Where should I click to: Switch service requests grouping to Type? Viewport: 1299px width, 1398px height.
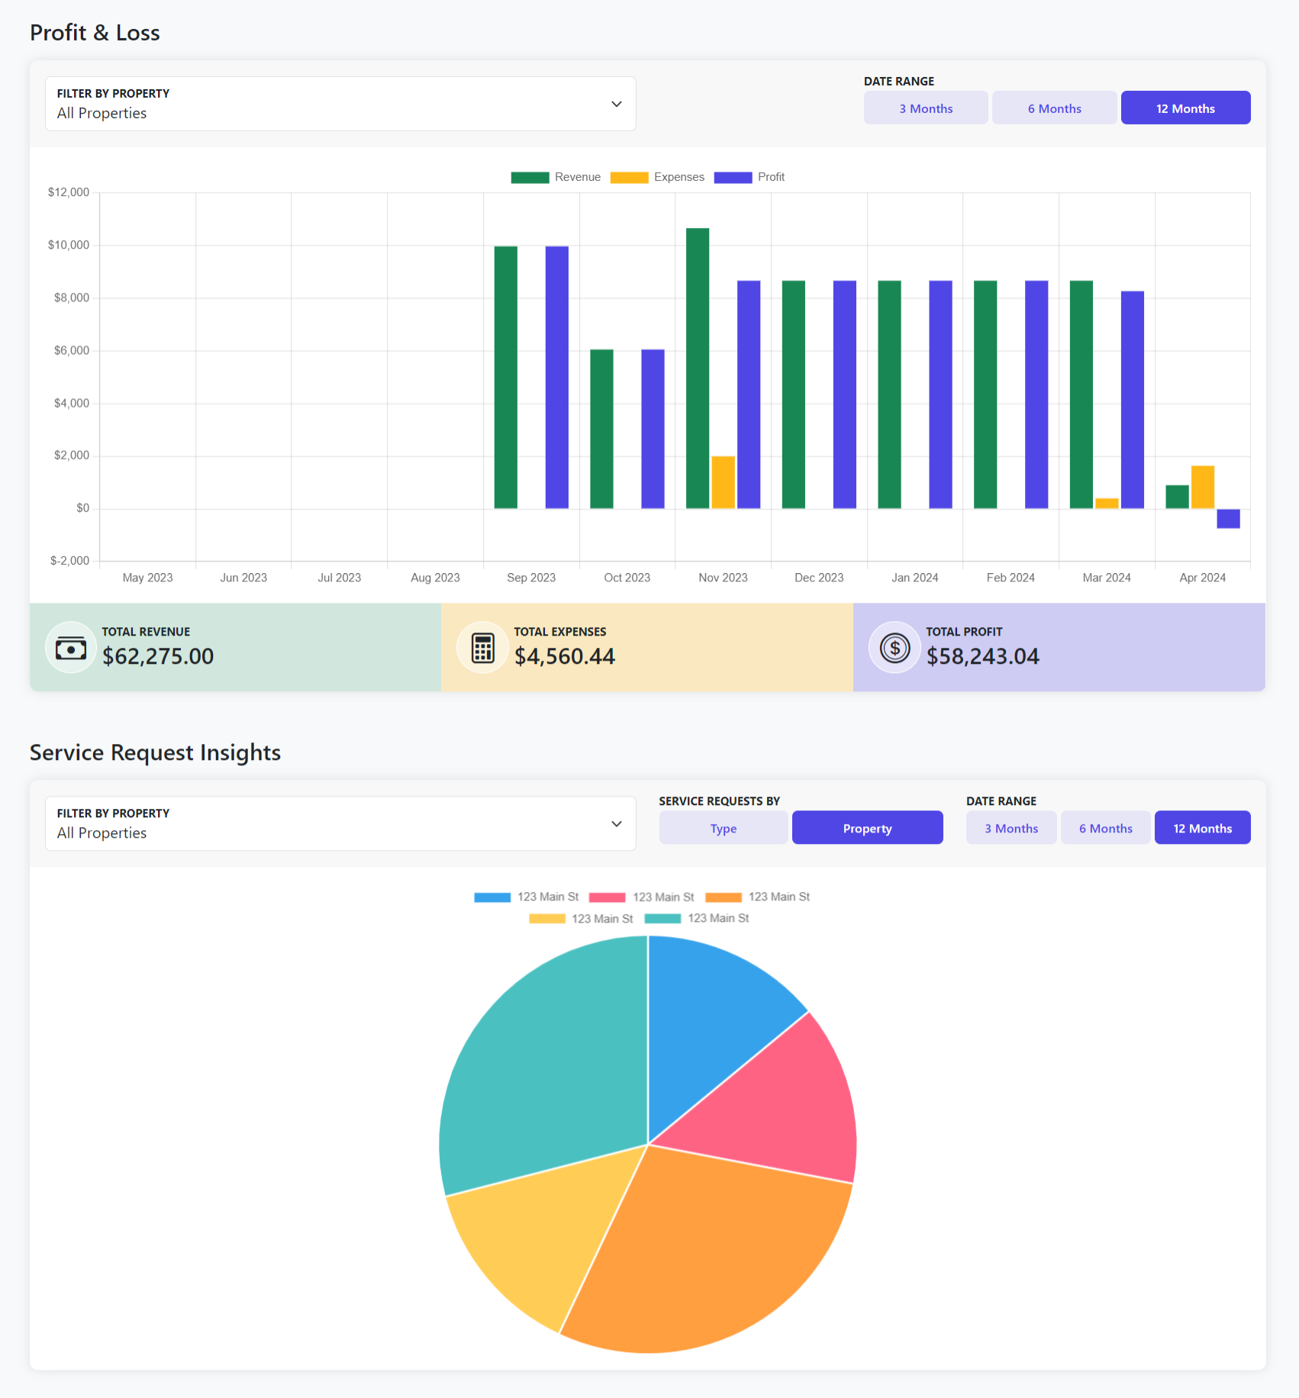coord(722,827)
